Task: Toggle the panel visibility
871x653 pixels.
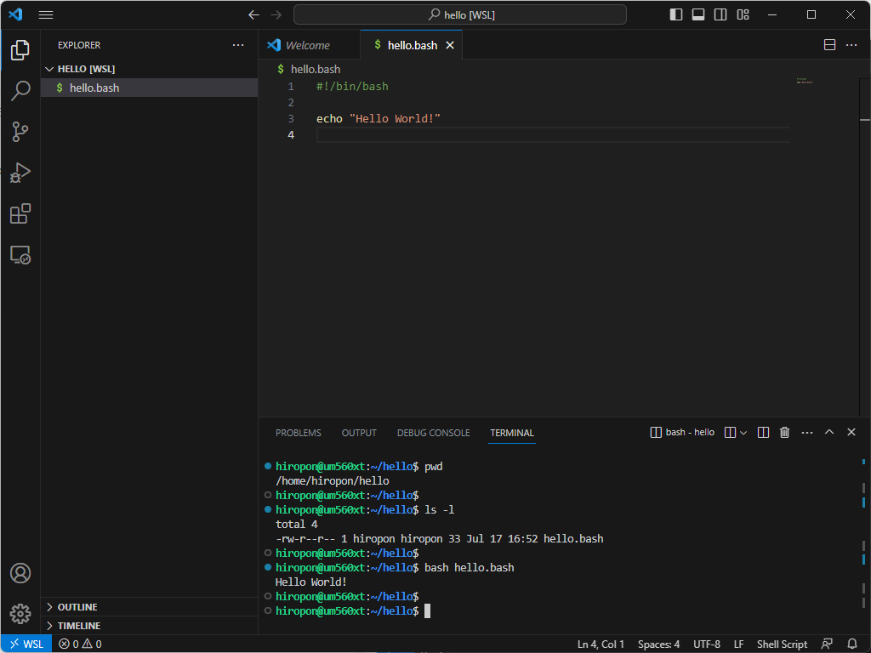Action: pyautogui.click(x=698, y=14)
